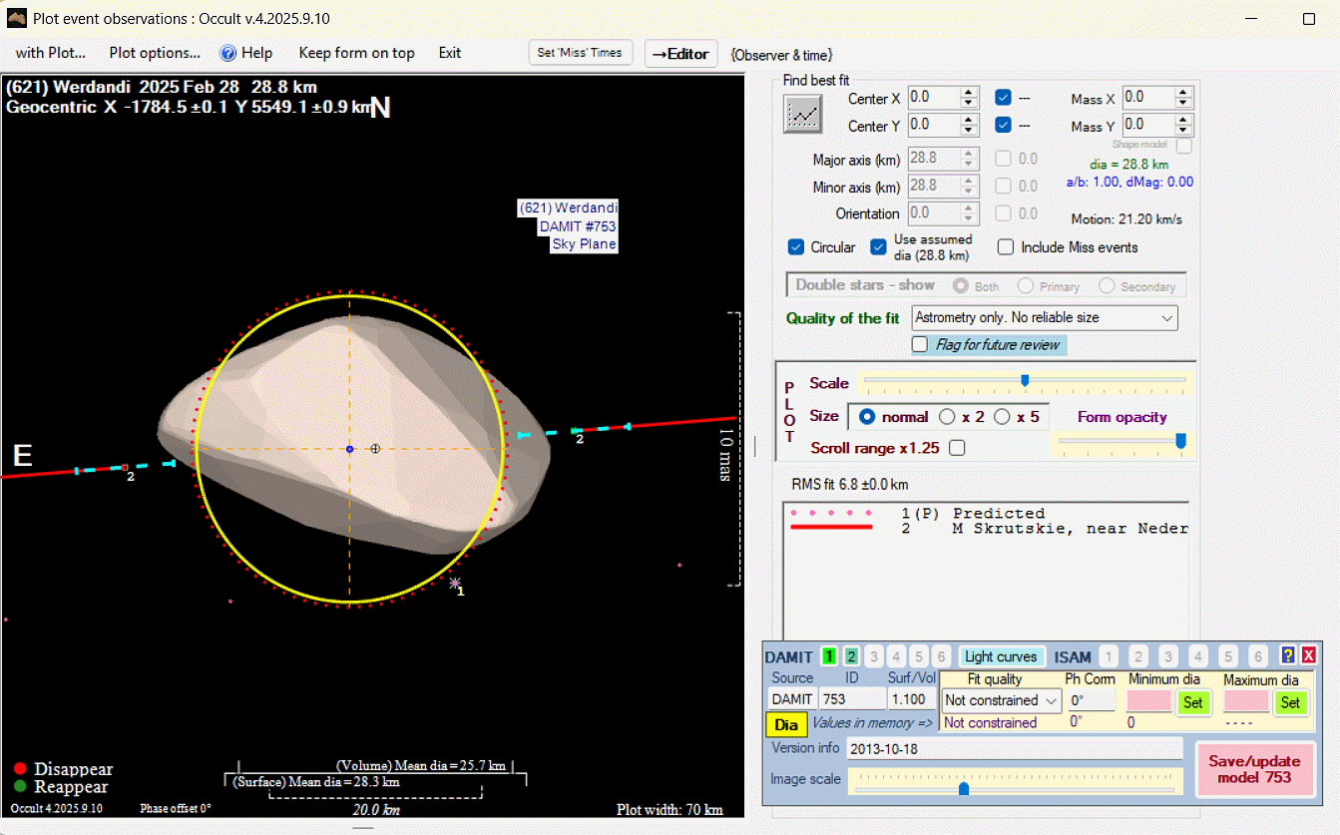This screenshot has height=835, width=1340.
Task: Open the Plot options menu
Action: point(155,53)
